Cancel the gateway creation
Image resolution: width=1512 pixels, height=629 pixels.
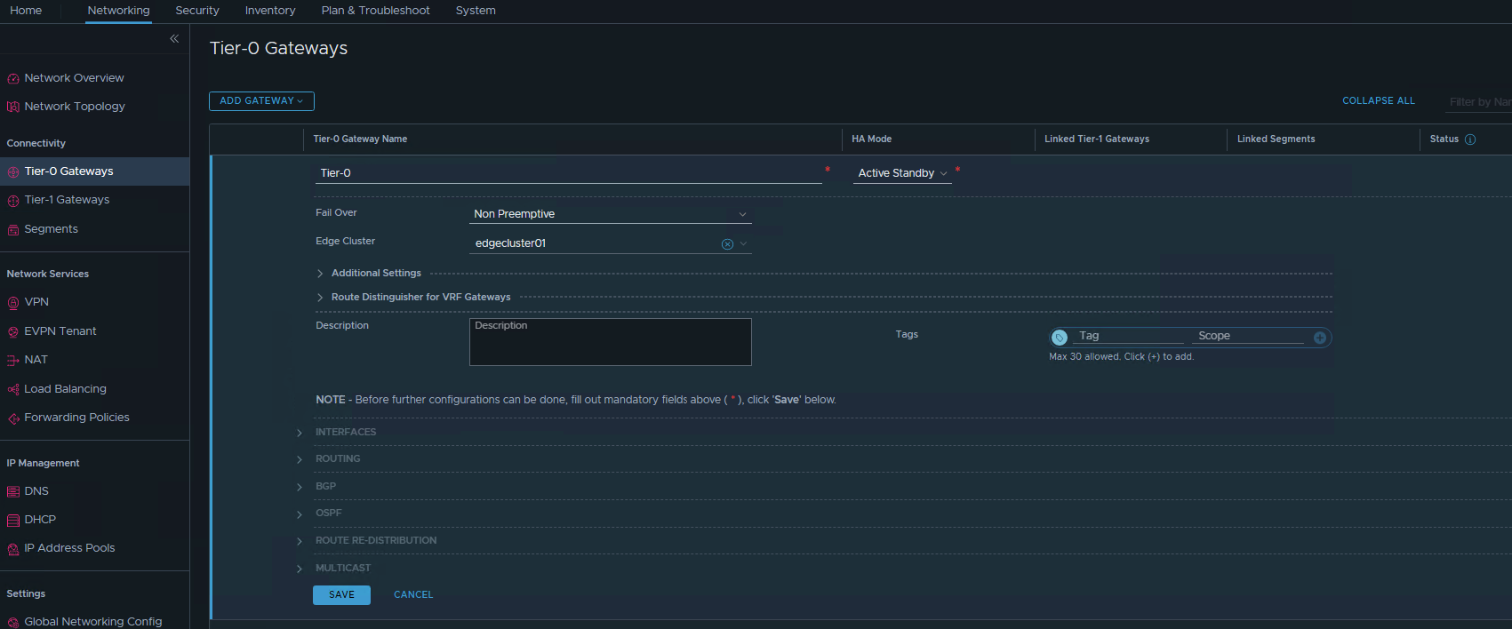413,595
